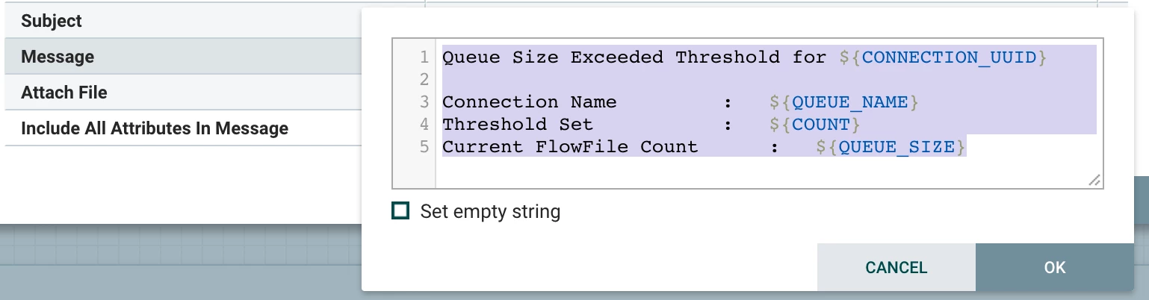Click the Threshold Set text in editor

(x=518, y=124)
